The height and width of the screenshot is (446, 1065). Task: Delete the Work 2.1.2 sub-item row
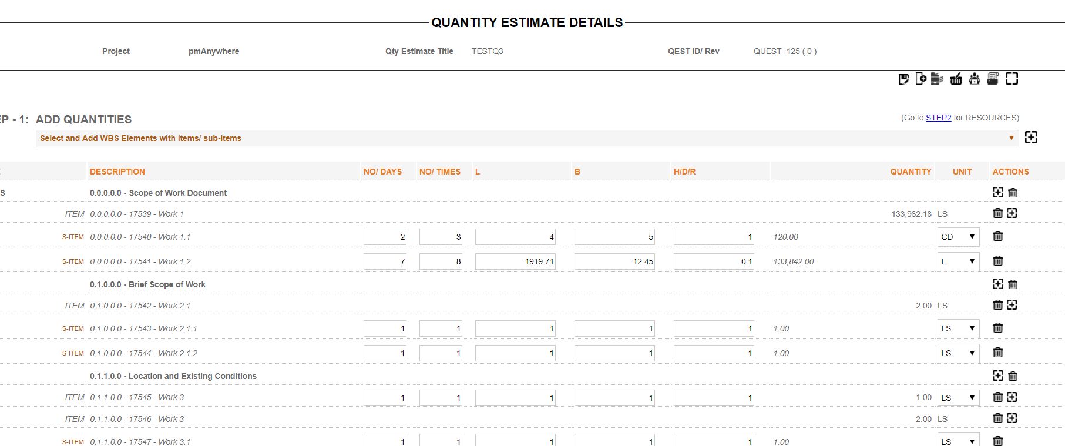(997, 353)
